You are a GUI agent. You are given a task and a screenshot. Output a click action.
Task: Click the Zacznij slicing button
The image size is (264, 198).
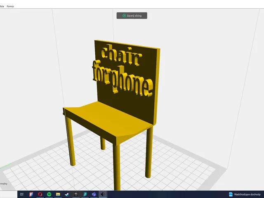coord(132,16)
